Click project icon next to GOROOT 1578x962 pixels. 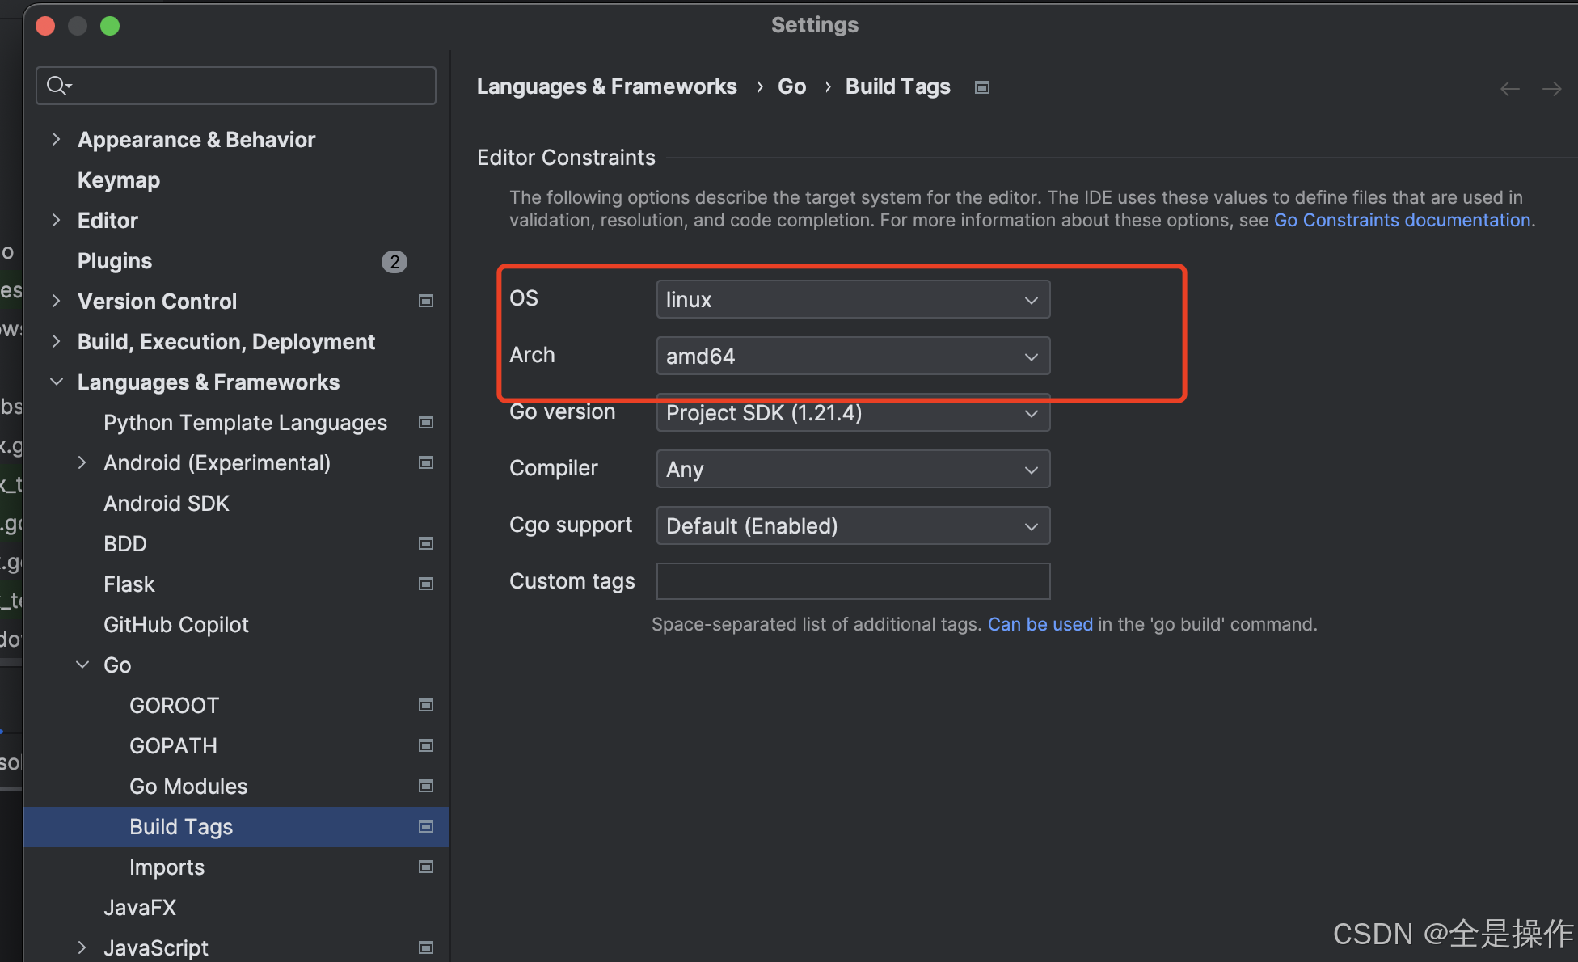[426, 706]
